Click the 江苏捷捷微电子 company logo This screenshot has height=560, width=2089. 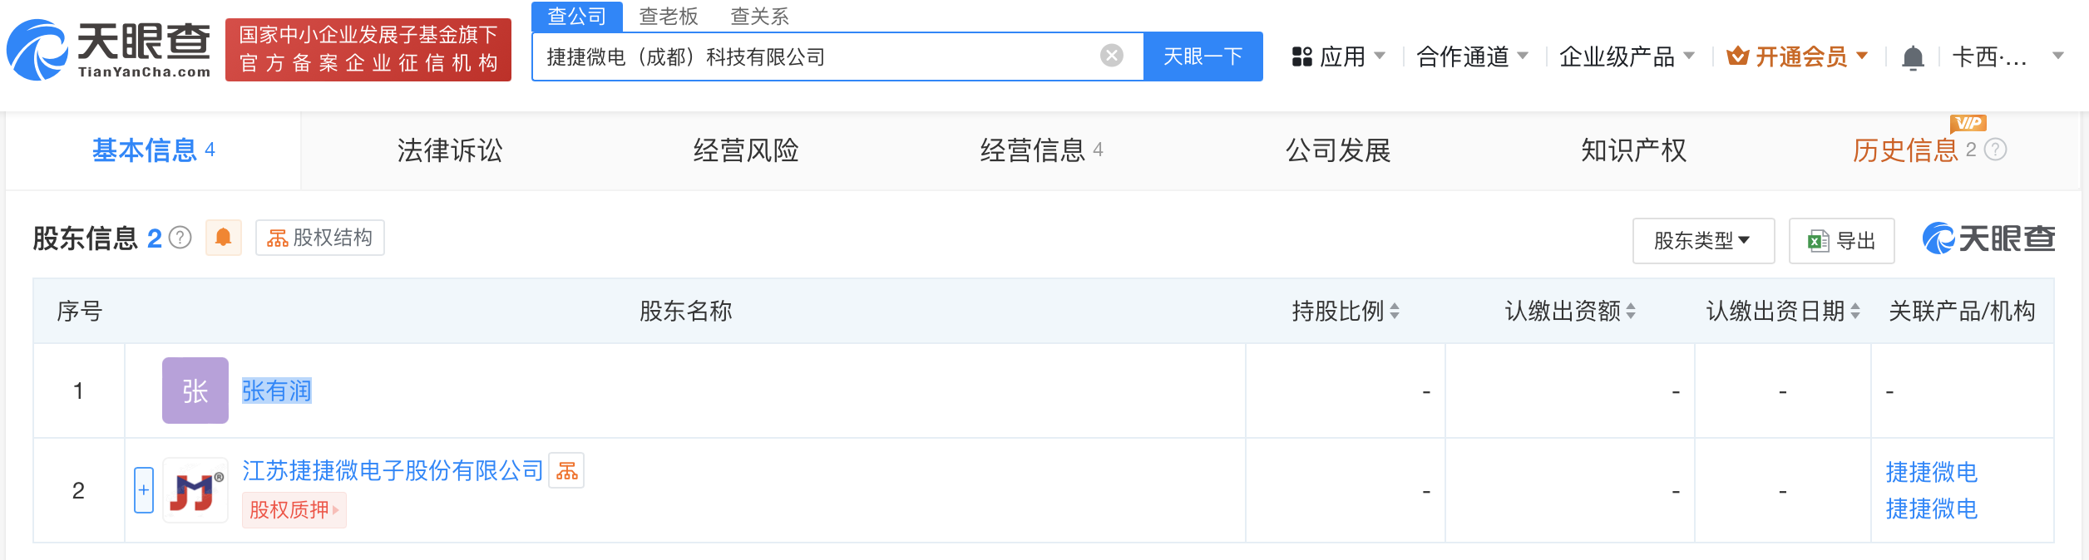click(x=195, y=490)
